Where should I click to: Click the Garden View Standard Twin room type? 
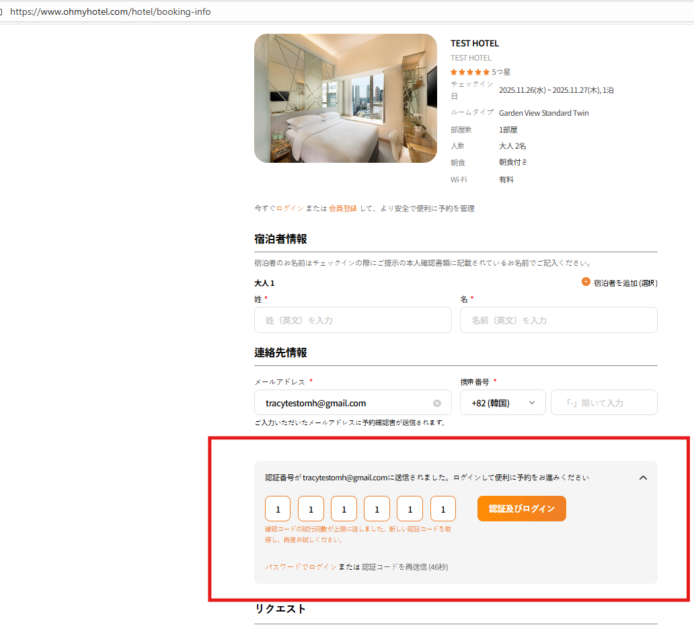[544, 113]
